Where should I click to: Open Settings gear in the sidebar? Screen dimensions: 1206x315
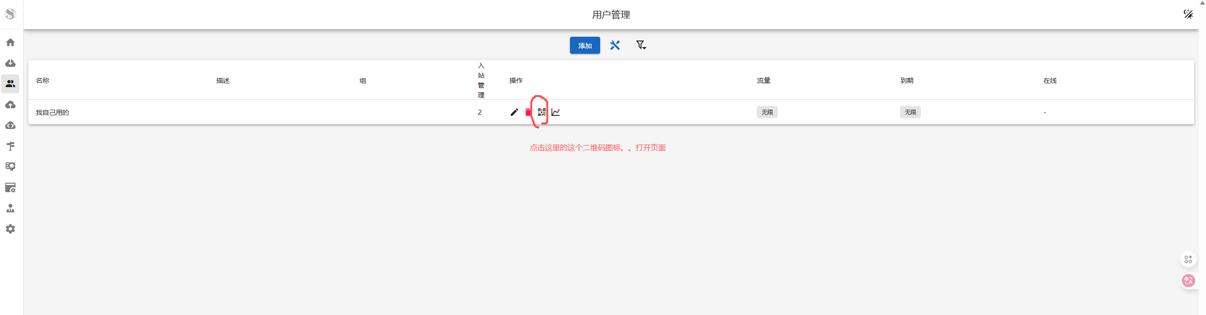coord(10,229)
